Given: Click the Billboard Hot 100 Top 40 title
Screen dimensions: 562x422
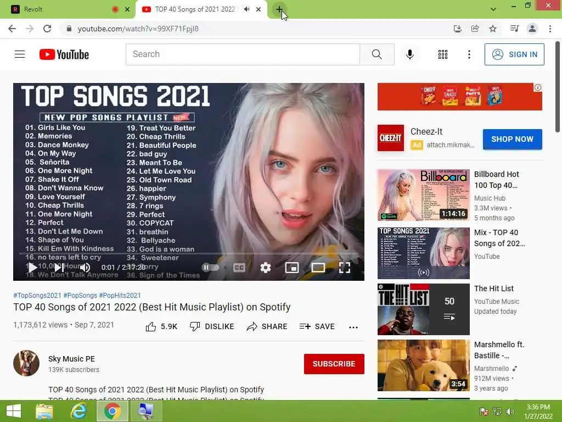Looking at the screenshot, I should coord(496,180).
